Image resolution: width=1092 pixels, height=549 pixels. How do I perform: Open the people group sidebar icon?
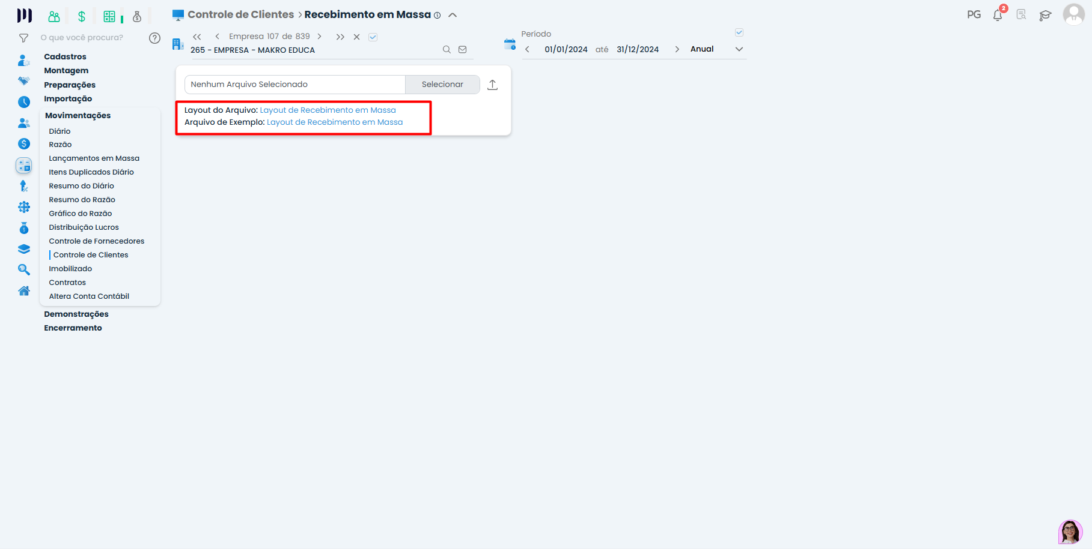24,123
